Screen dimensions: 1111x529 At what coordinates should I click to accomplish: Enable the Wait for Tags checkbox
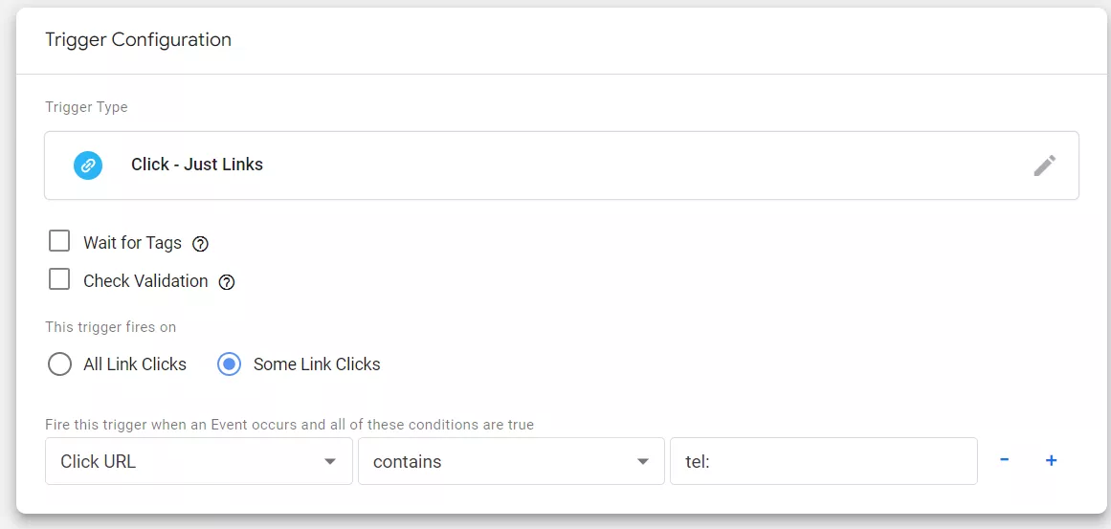59,241
